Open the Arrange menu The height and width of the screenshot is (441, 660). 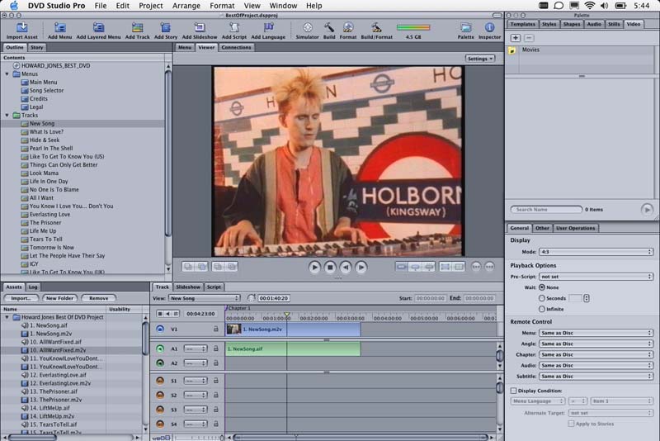[186, 6]
